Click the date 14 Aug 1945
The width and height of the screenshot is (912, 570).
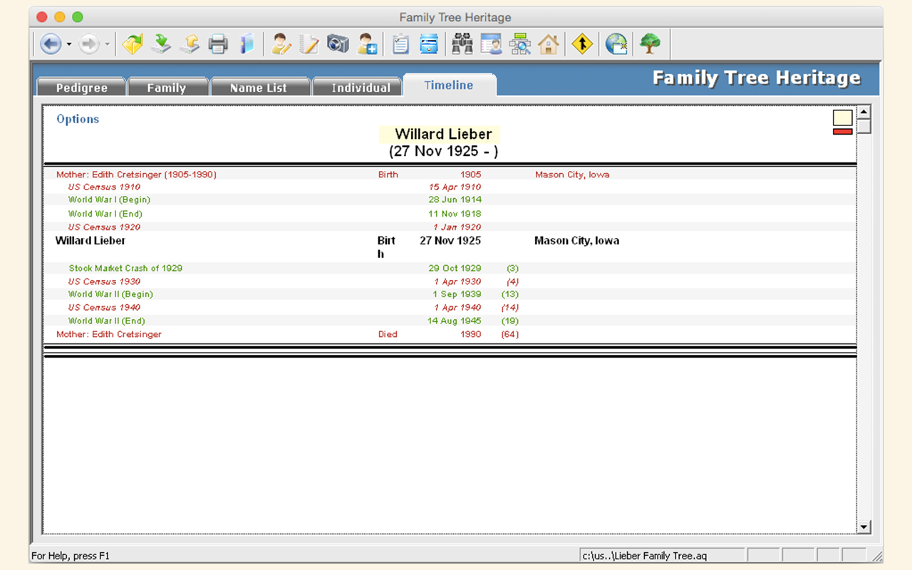point(455,321)
